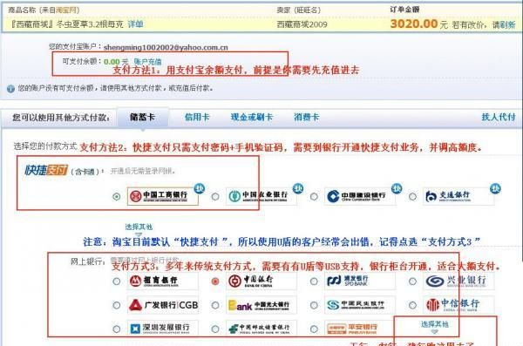
Task: Select the 中国民生银行 radio button
Action: (314, 305)
